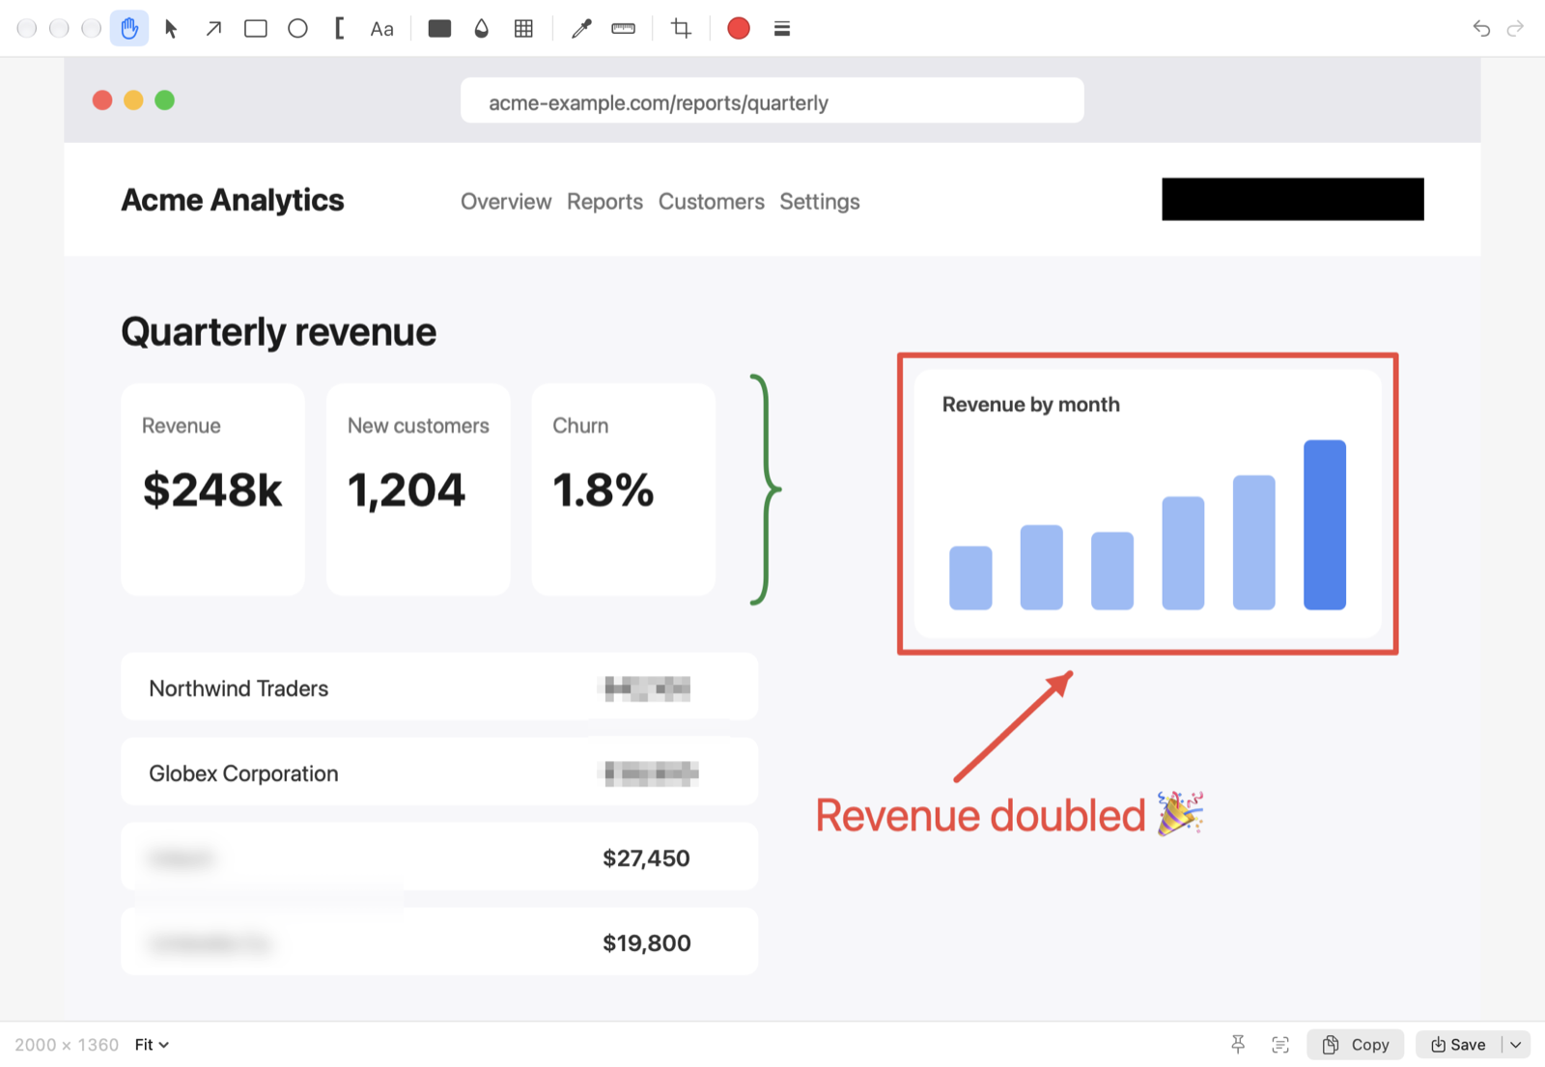Redo the last undone action

click(1516, 29)
